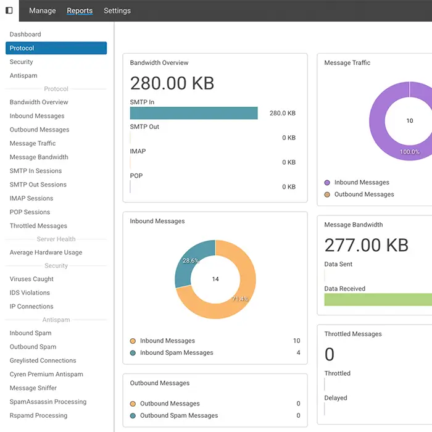Click the Delayed label in Throttled card
The width and height of the screenshot is (432, 432).
tap(336, 398)
